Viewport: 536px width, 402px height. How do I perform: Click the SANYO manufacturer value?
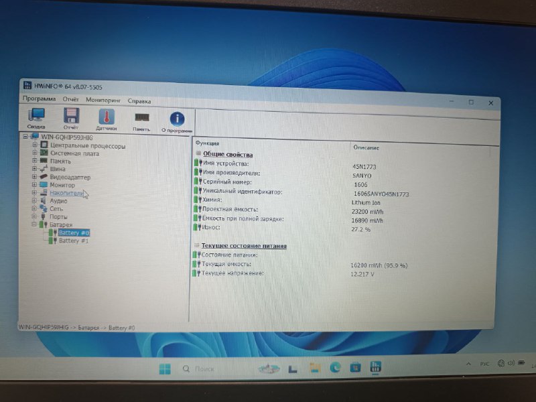click(362, 176)
